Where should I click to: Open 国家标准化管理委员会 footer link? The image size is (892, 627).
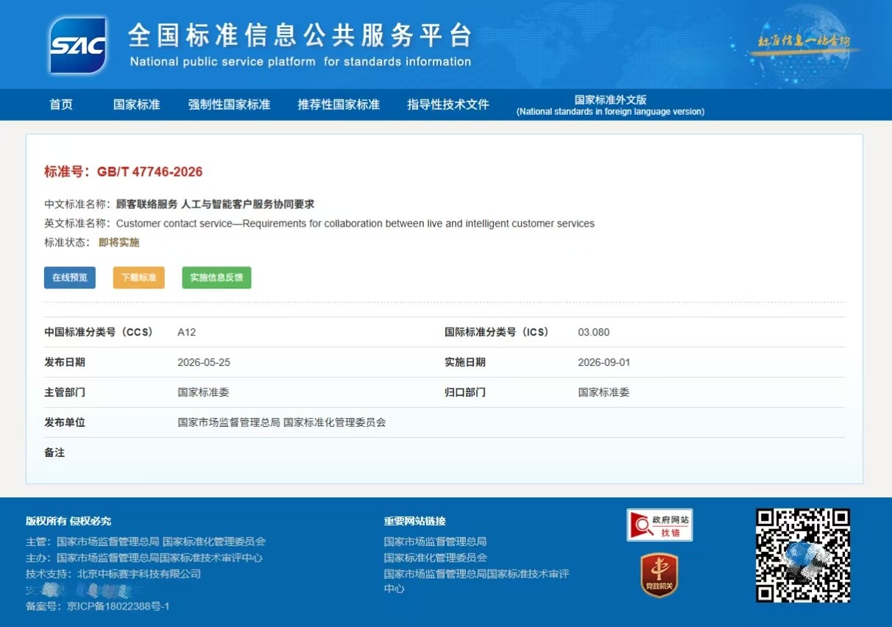435,558
